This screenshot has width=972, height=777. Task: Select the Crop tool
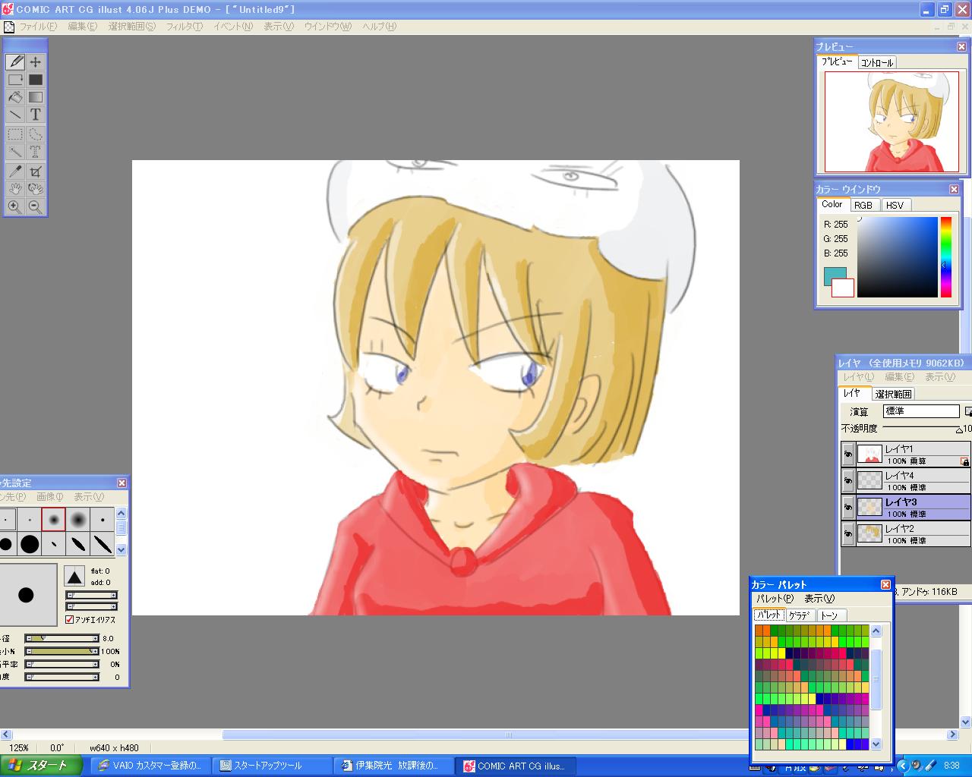pos(36,171)
